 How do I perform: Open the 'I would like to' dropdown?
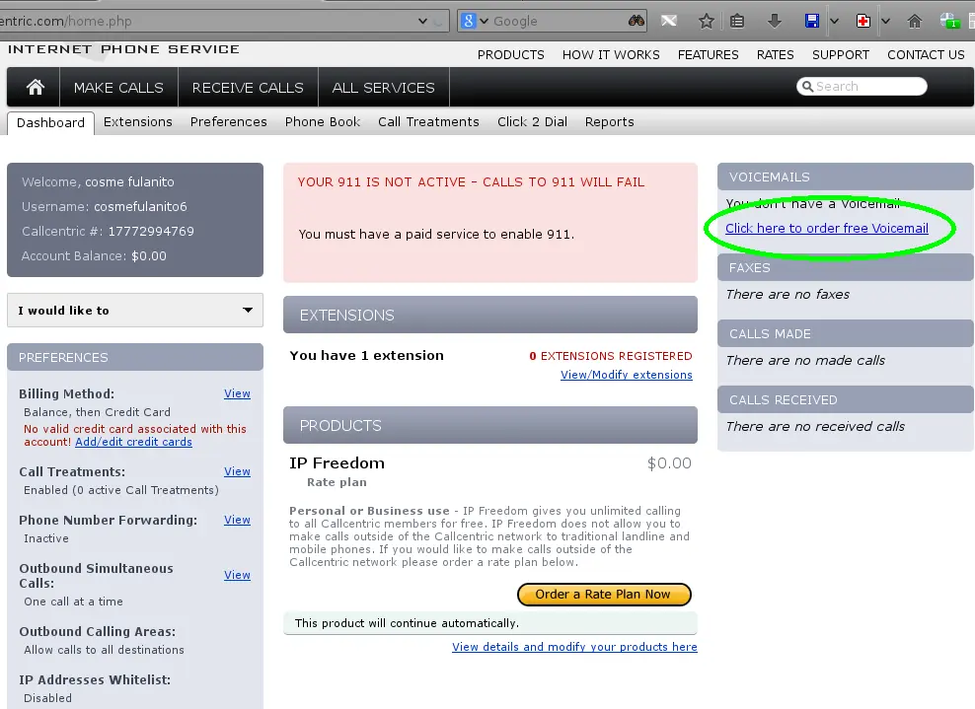tap(135, 310)
